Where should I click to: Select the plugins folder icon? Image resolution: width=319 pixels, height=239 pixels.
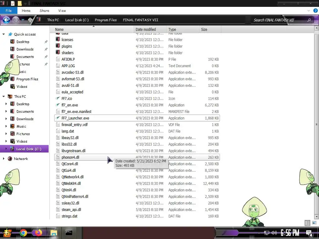pos(58,46)
